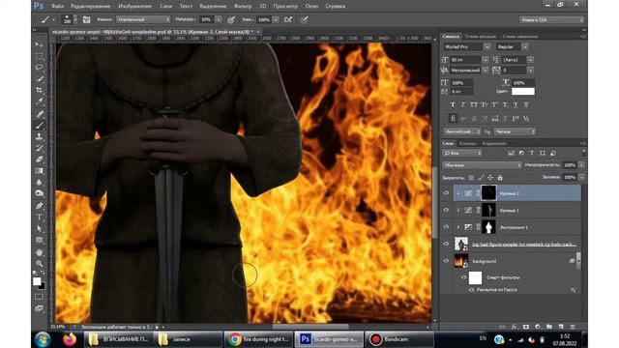Screen dimensions: 619x348
Task: Select the Eraser tool
Action: click(x=39, y=159)
